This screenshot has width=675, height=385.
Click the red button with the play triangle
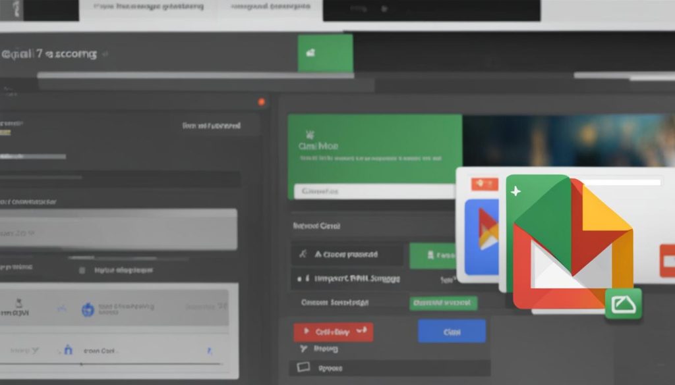point(333,332)
